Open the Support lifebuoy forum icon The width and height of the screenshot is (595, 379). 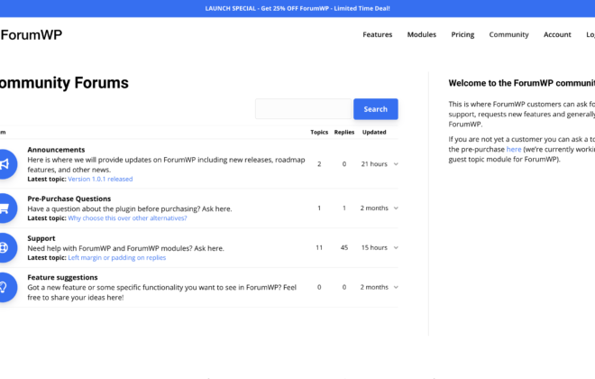(x=6, y=247)
